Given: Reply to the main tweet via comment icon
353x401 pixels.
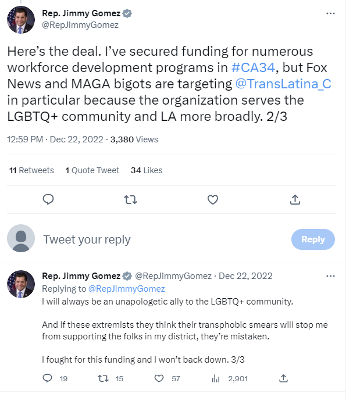Looking at the screenshot, I should [49, 200].
